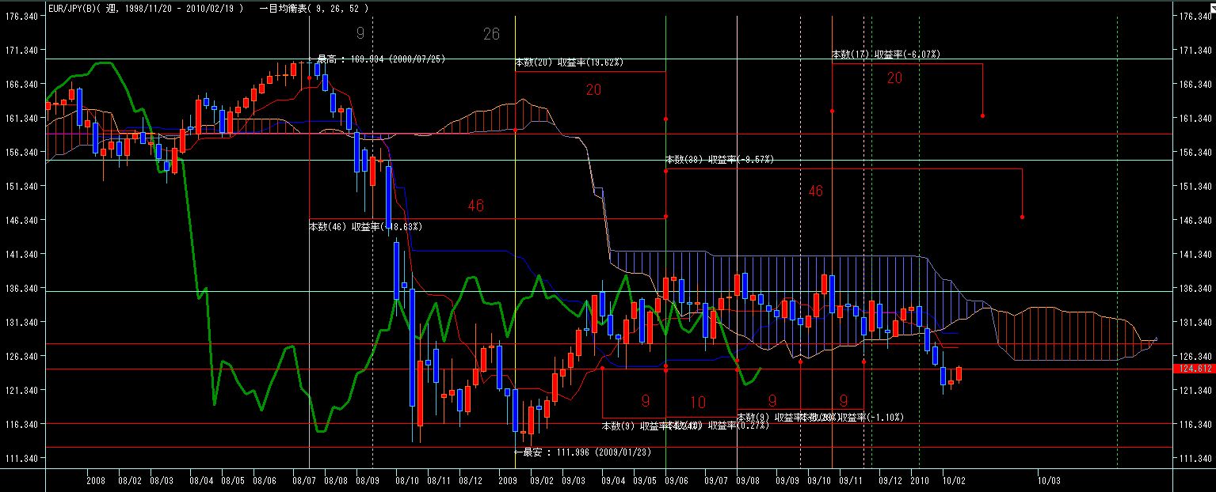The image size is (1216, 492).
Task: Click the 111.340 label on left price axis
Action: click(x=22, y=459)
